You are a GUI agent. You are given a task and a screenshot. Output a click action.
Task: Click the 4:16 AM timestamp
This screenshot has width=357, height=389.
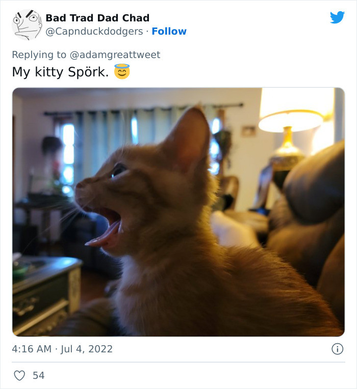click(x=32, y=349)
